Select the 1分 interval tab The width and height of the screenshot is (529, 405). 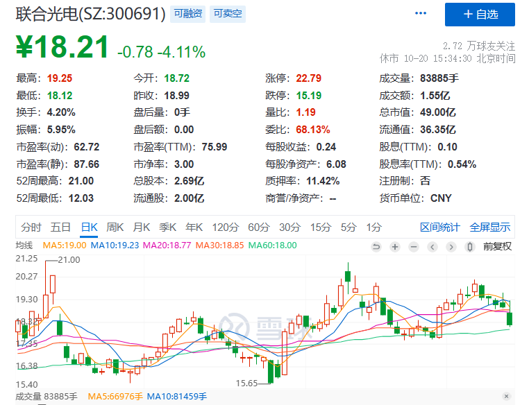(x=374, y=227)
